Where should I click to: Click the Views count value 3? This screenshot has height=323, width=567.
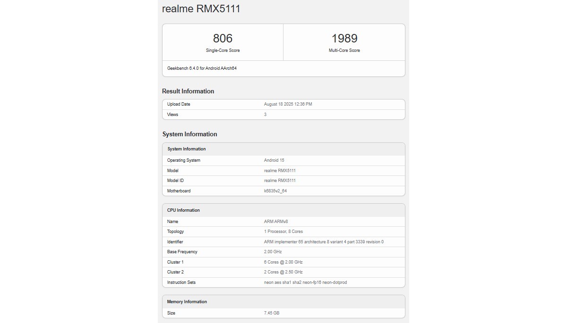click(x=264, y=114)
